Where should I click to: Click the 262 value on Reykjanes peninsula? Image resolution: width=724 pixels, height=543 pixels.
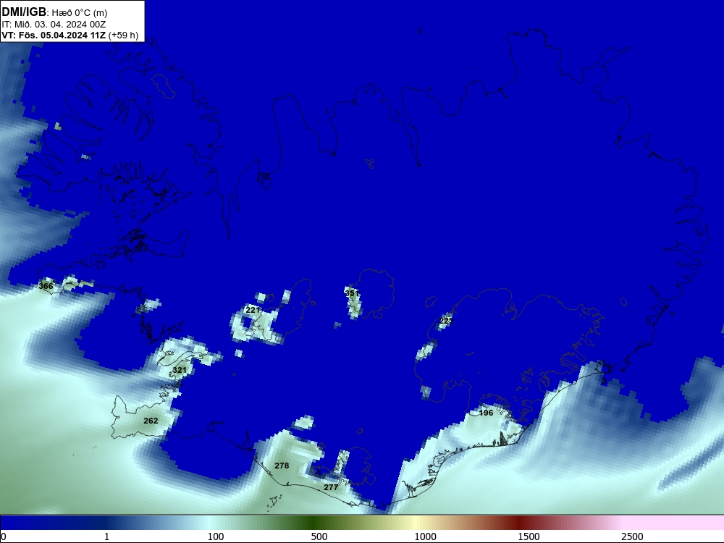tap(151, 421)
